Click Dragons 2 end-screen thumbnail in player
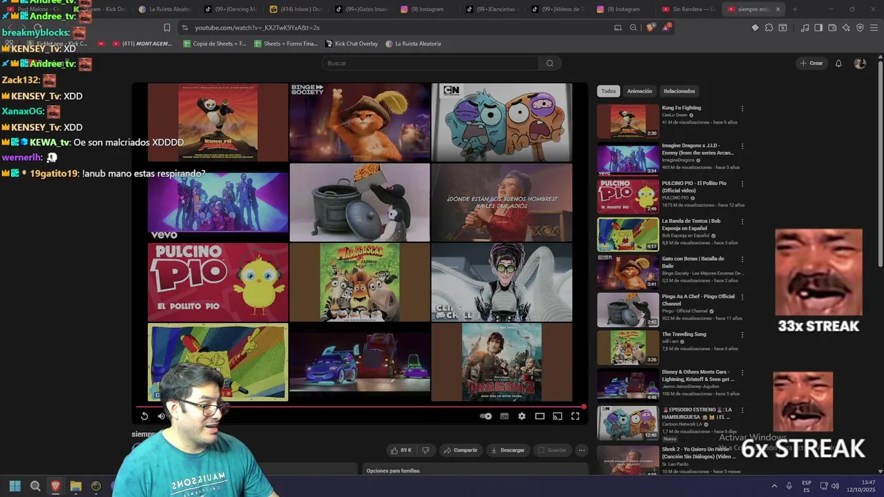This screenshot has width=884, height=497. coord(501,362)
